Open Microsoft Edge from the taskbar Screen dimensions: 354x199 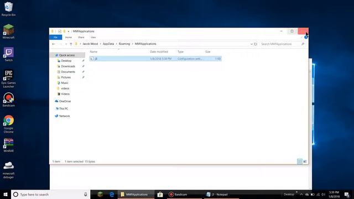click(x=112, y=194)
